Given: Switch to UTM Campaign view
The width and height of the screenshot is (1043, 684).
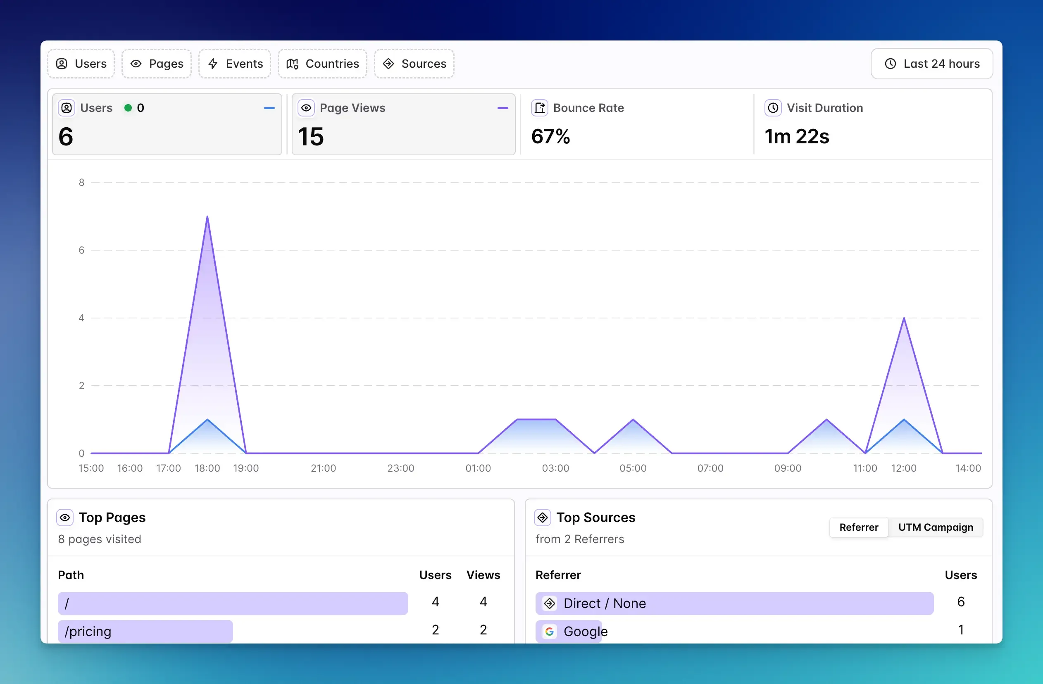Looking at the screenshot, I should [935, 527].
